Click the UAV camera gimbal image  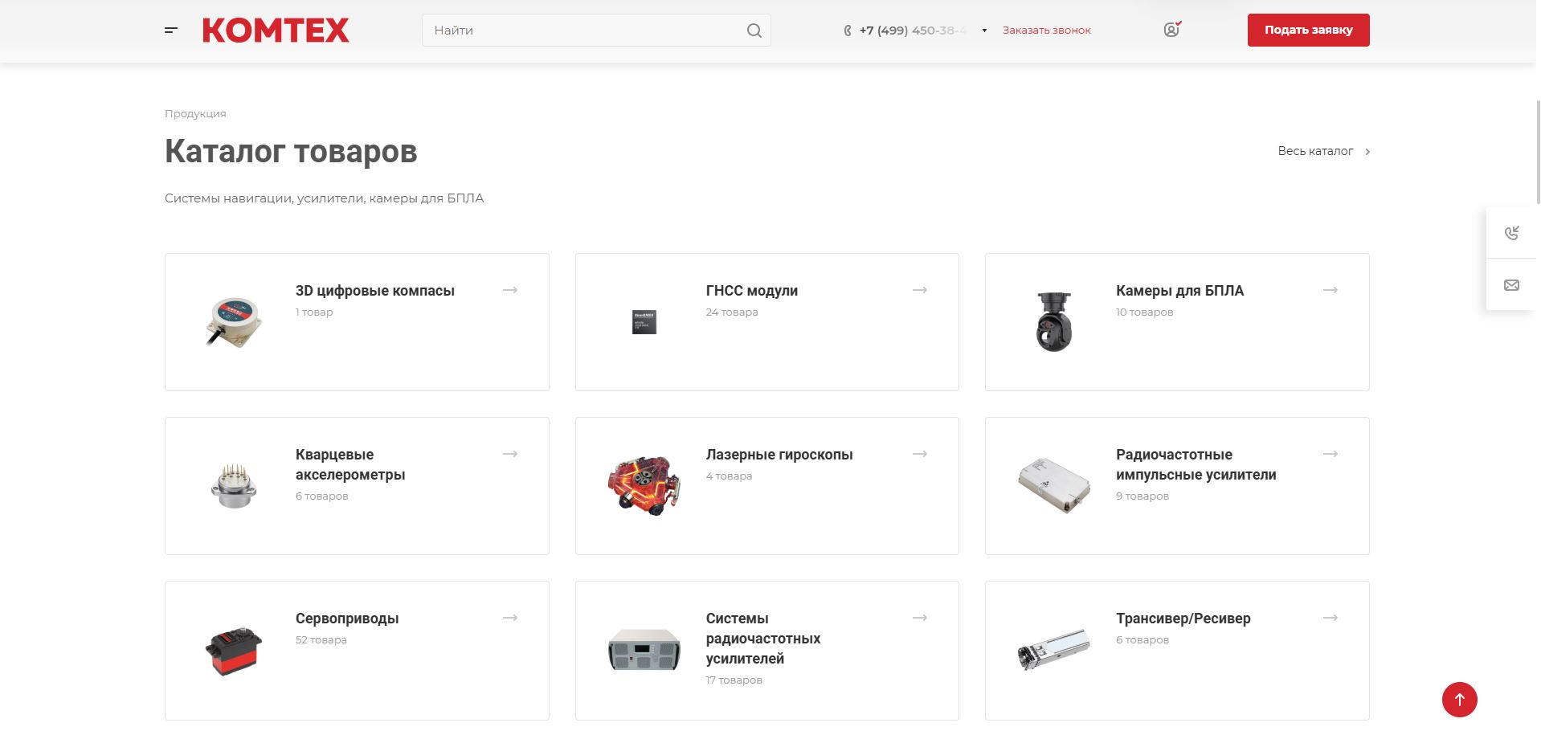click(1054, 322)
